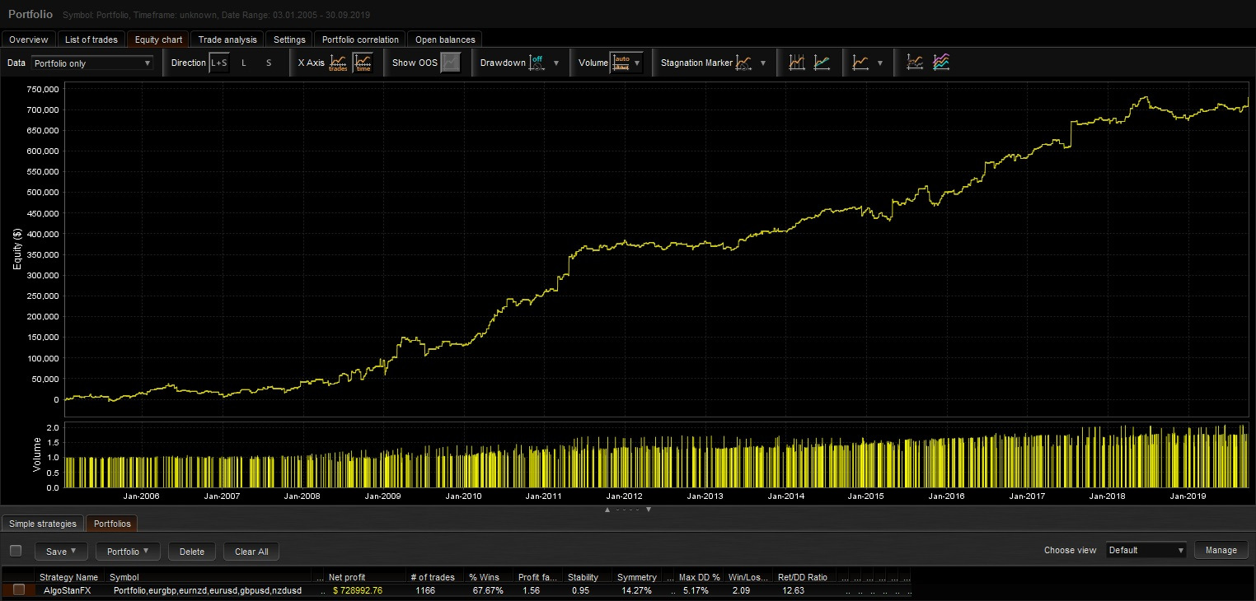This screenshot has height=601, width=1256.
Task: Set X Axis to trades mode
Action: click(338, 63)
